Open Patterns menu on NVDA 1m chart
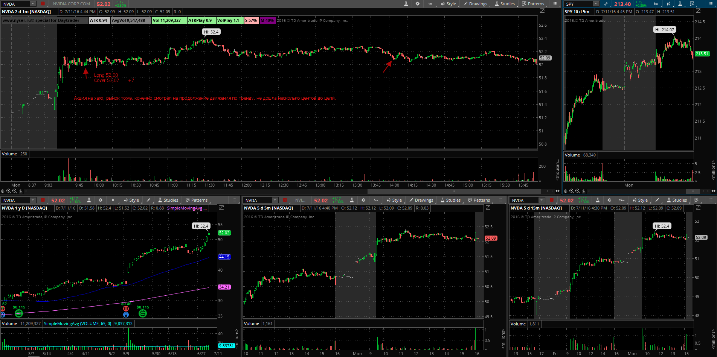717x357 pixels. [533, 4]
